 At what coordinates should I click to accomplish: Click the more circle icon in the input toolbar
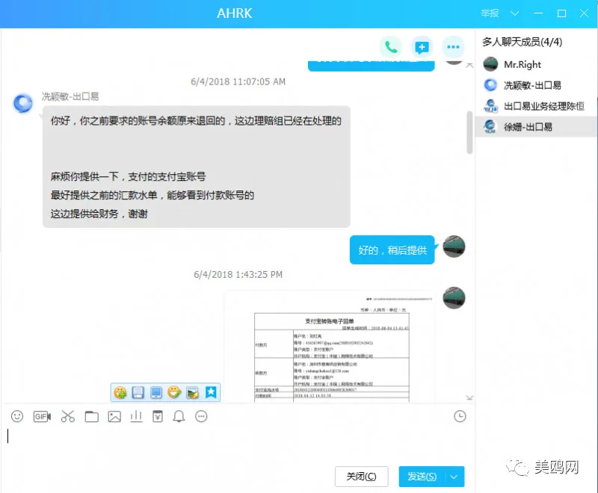201,416
